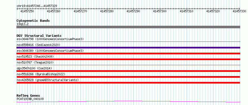248x105 pixels.
Task: Open variant esv3644380 label
Action: [50, 51]
